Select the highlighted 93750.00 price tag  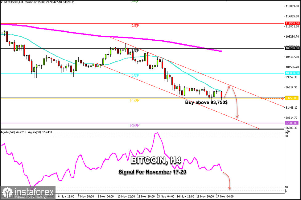click(291, 98)
